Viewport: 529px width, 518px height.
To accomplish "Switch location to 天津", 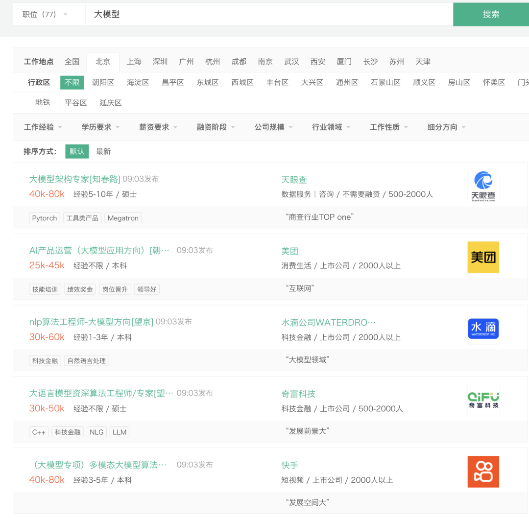I will [x=423, y=62].
